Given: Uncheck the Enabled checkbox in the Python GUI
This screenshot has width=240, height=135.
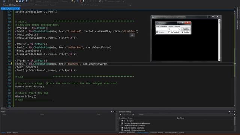Looking at the screenshot, I should (x=182, y=32).
